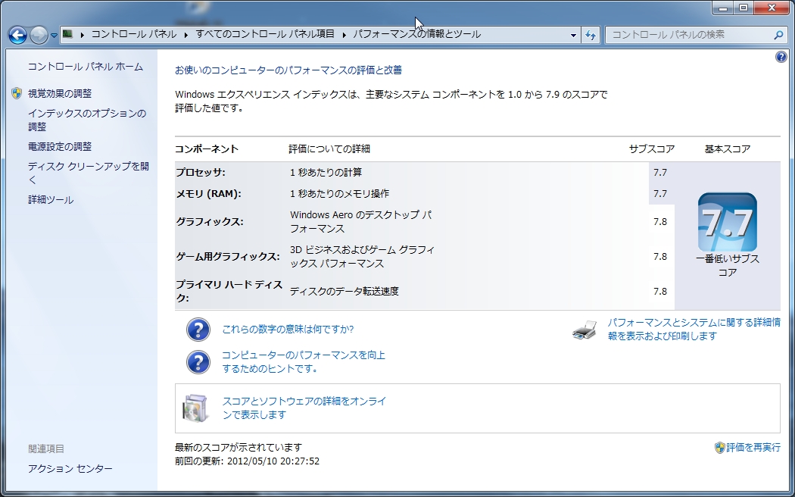Click the 7.7 base score badge
The width and height of the screenshot is (795, 497).
tap(728, 222)
